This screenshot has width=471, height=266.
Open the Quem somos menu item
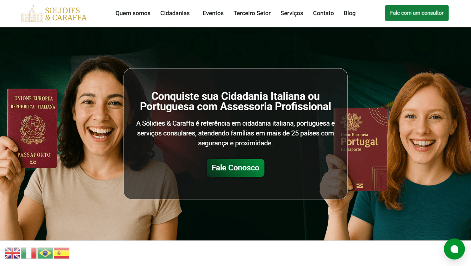pos(133,13)
